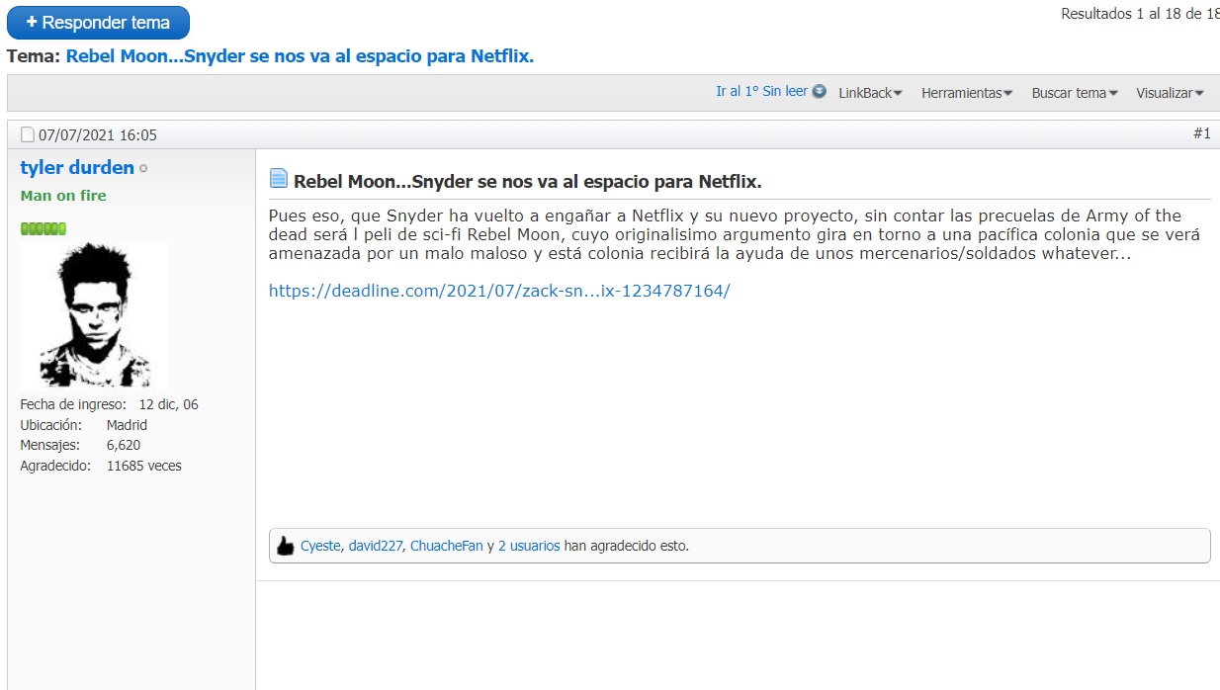Screen dimensions: 1220x690
Task: Open david227's profile in thanks list
Action: [x=376, y=546]
